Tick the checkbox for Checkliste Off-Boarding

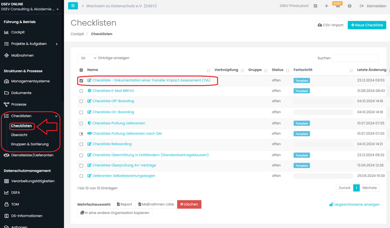click(81, 101)
